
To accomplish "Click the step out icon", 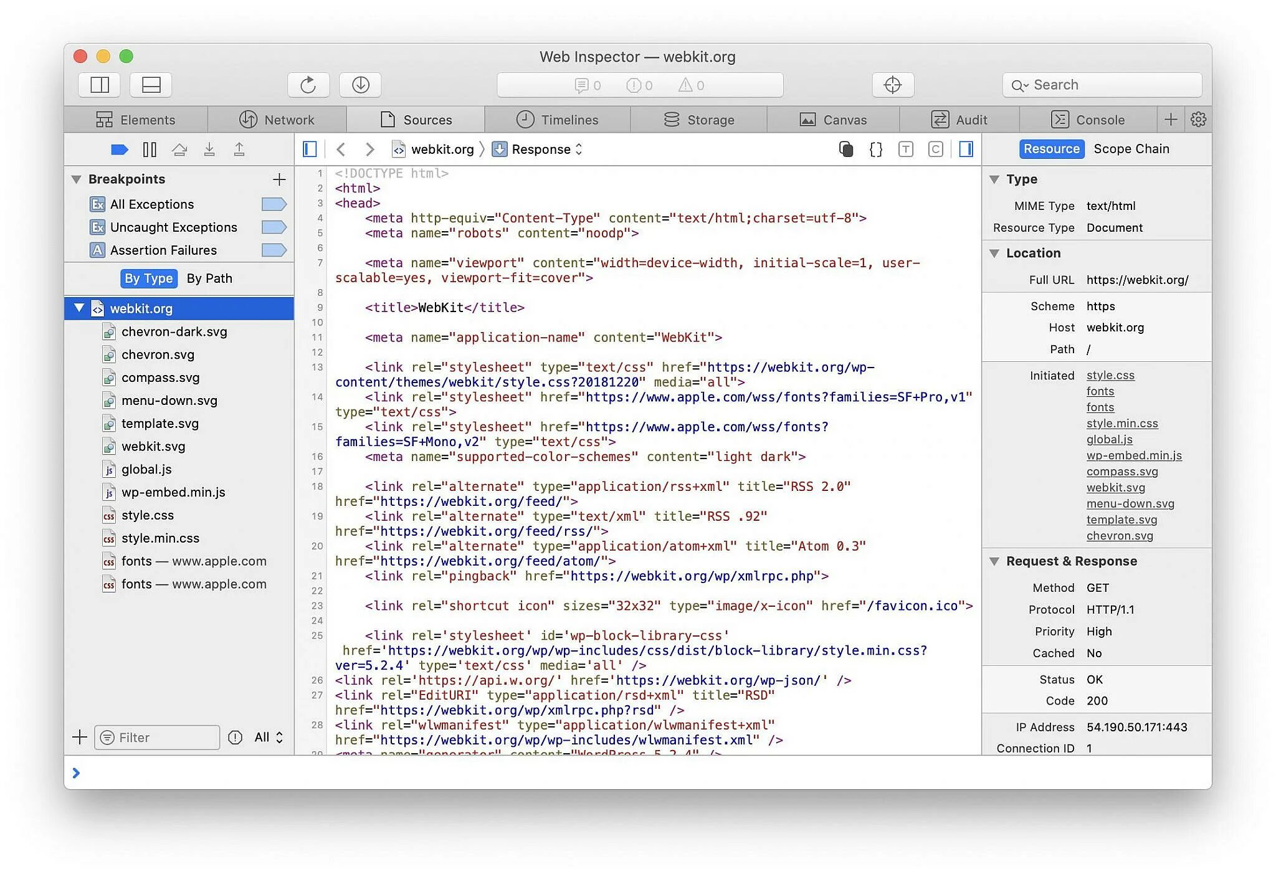I will click(239, 150).
